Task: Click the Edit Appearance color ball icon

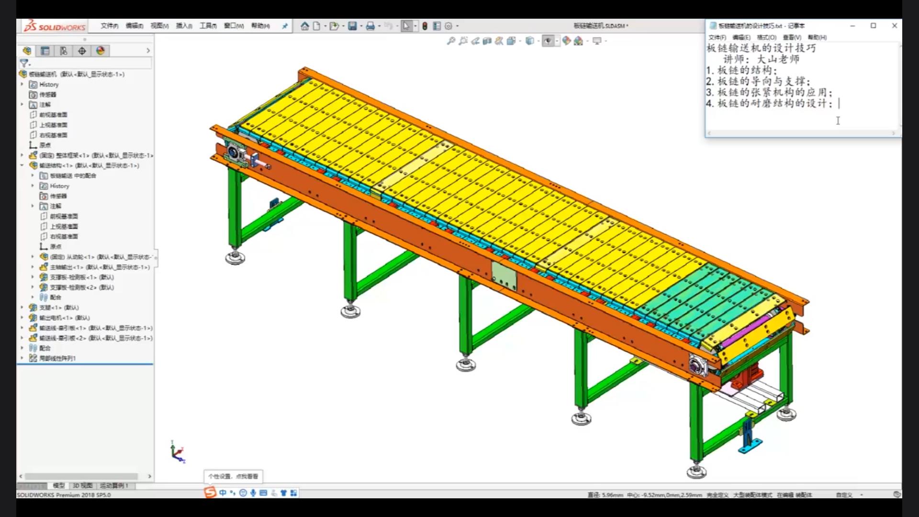Action: [566, 41]
